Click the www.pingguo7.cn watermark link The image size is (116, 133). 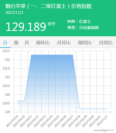click(x=103, y=130)
